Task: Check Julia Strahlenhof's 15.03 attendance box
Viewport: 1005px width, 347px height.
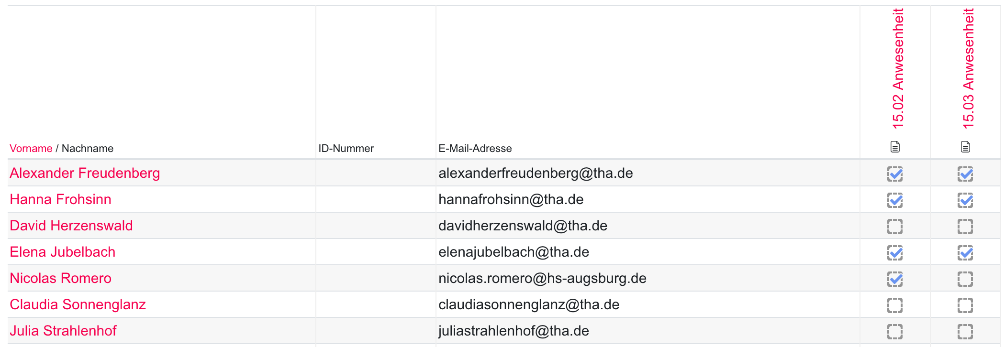Action: click(965, 332)
